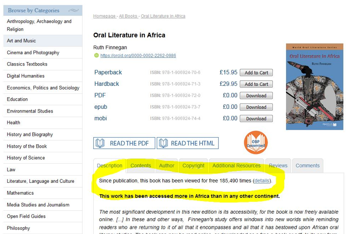The image size is (349, 234).
Task: Open the Oral Literature in Africa cover image
Action: (x=314, y=87)
